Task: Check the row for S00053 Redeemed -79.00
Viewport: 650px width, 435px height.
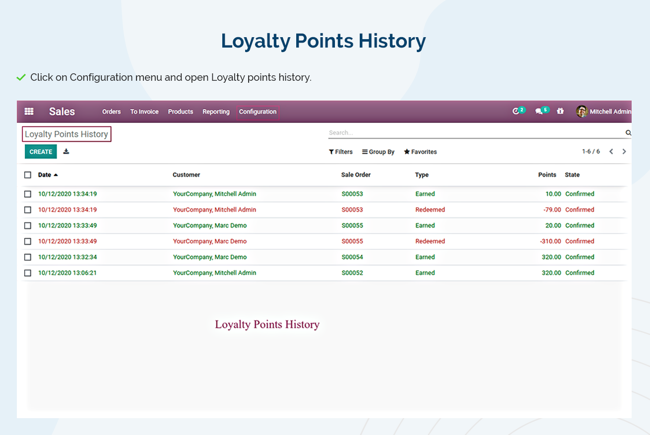Action: click(28, 210)
